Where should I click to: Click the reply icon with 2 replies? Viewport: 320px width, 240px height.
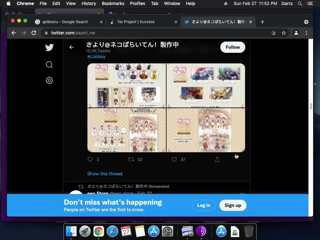[90, 159]
